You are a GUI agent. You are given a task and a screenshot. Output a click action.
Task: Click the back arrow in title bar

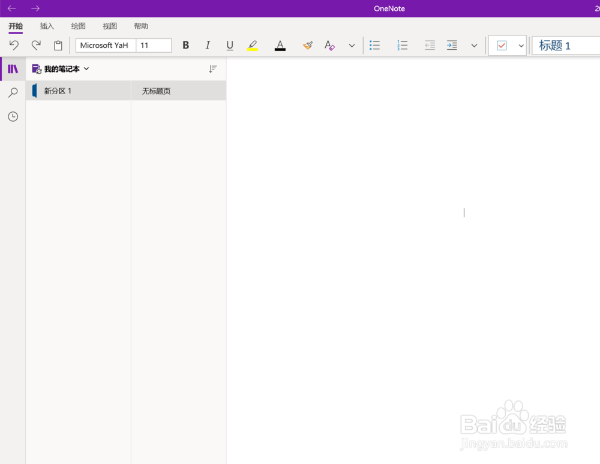click(x=12, y=8)
